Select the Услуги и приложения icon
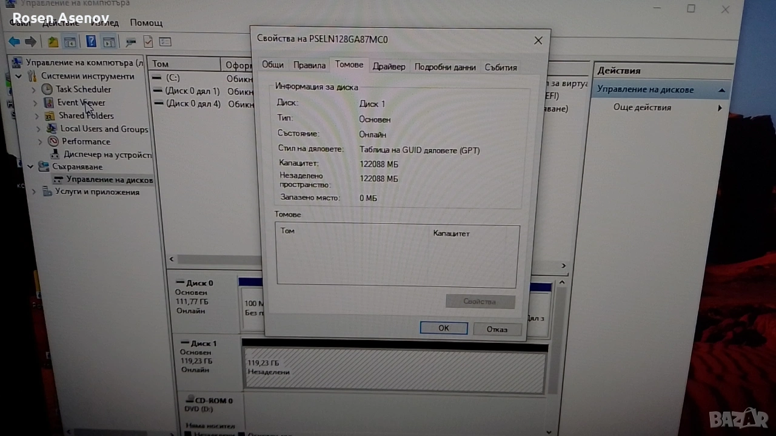Viewport: 776px width, 436px height. [47, 192]
